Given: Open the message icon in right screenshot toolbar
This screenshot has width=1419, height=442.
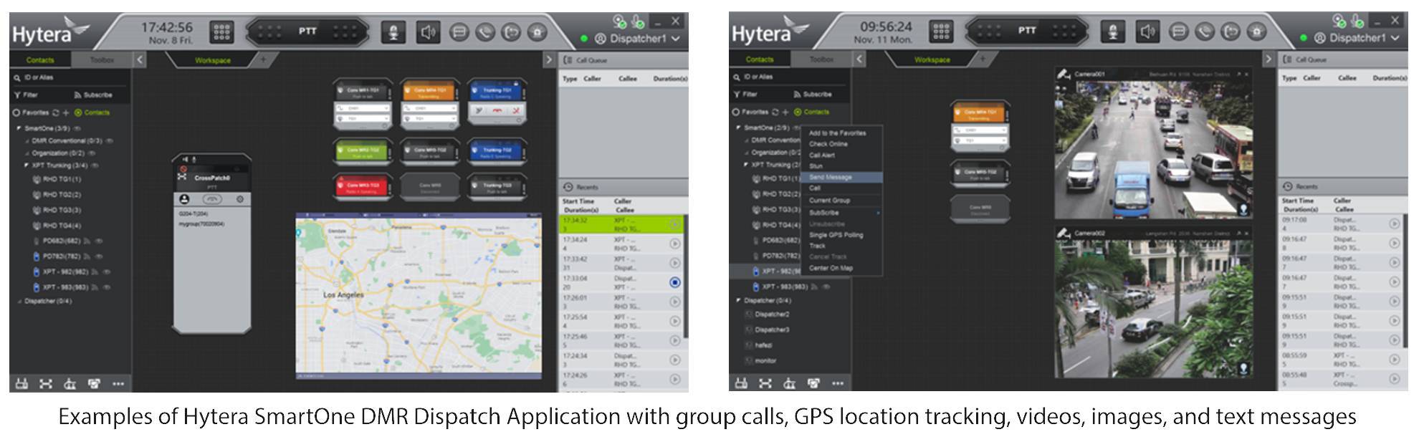Looking at the screenshot, I should point(1180,32).
